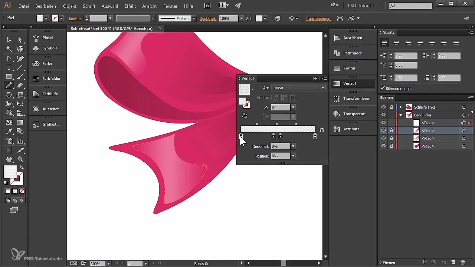This screenshot has width=475, height=267.
Task: Delete selection with Ebenen trash icon
Action: pyautogui.click(x=462, y=263)
